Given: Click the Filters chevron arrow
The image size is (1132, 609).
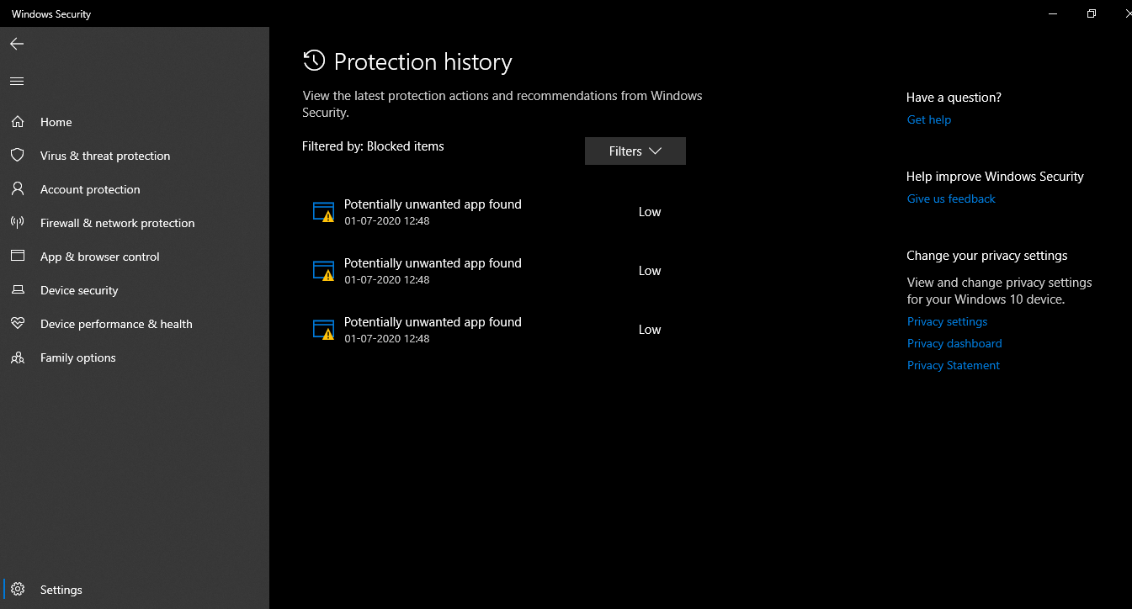Looking at the screenshot, I should tap(656, 151).
